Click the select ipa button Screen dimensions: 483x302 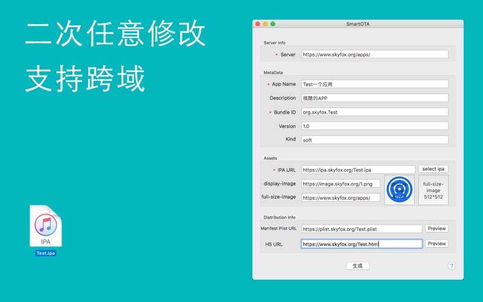click(433, 169)
